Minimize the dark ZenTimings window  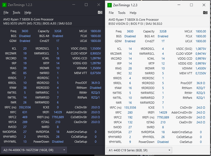click(74, 5)
